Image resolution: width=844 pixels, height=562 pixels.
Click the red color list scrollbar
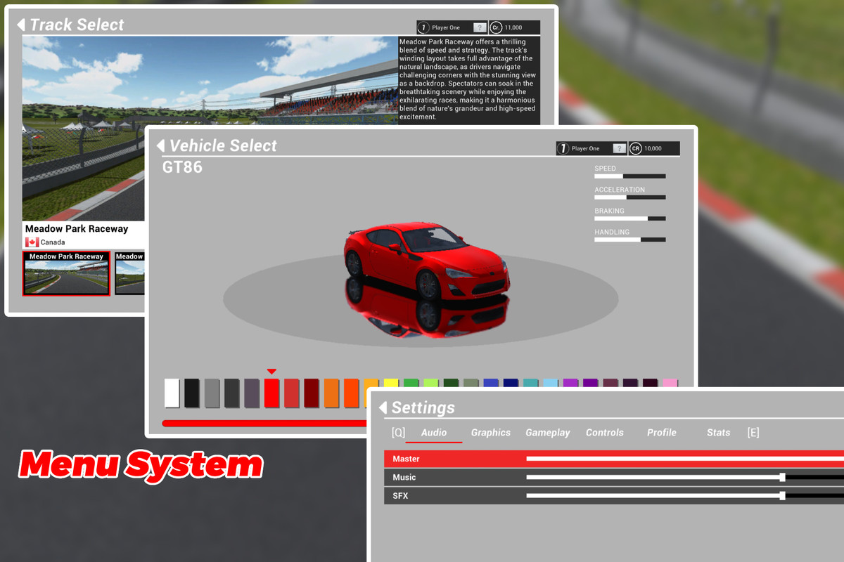tap(264, 424)
